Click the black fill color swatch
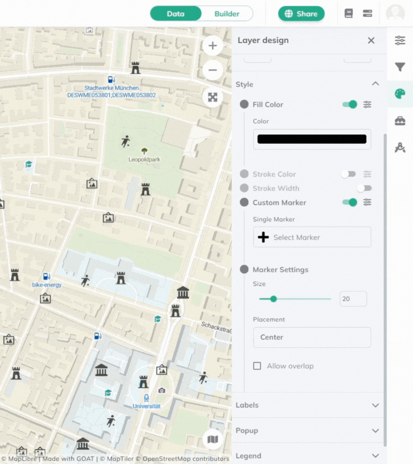 click(x=312, y=139)
